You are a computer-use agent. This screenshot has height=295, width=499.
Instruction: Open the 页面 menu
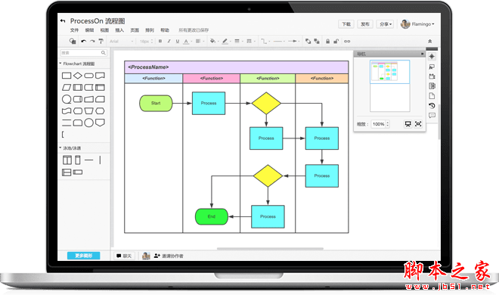(135, 30)
